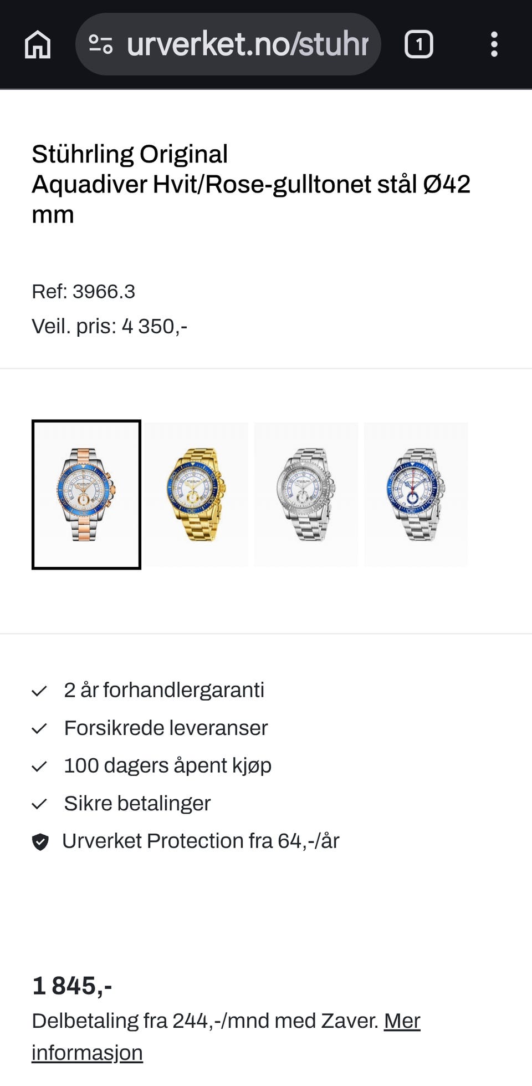Open the three-dot browser menu
Image resolution: width=532 pixels, height=1086 pixels.
coord(494,44)
